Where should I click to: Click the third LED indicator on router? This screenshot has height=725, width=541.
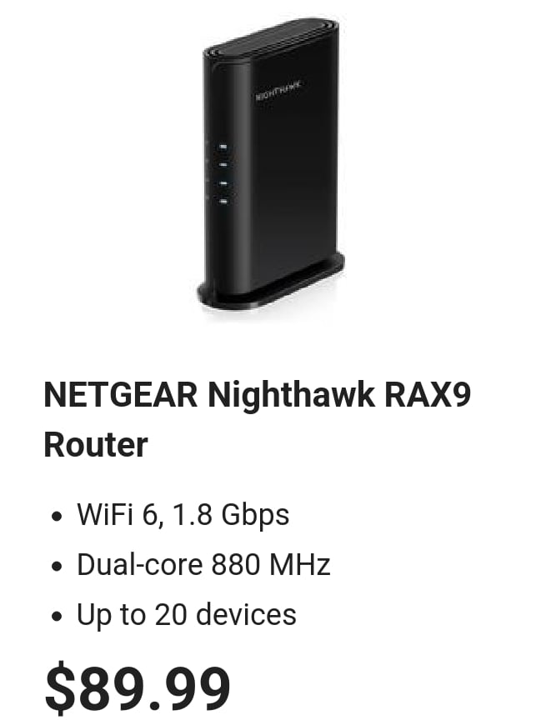[223, 183]
